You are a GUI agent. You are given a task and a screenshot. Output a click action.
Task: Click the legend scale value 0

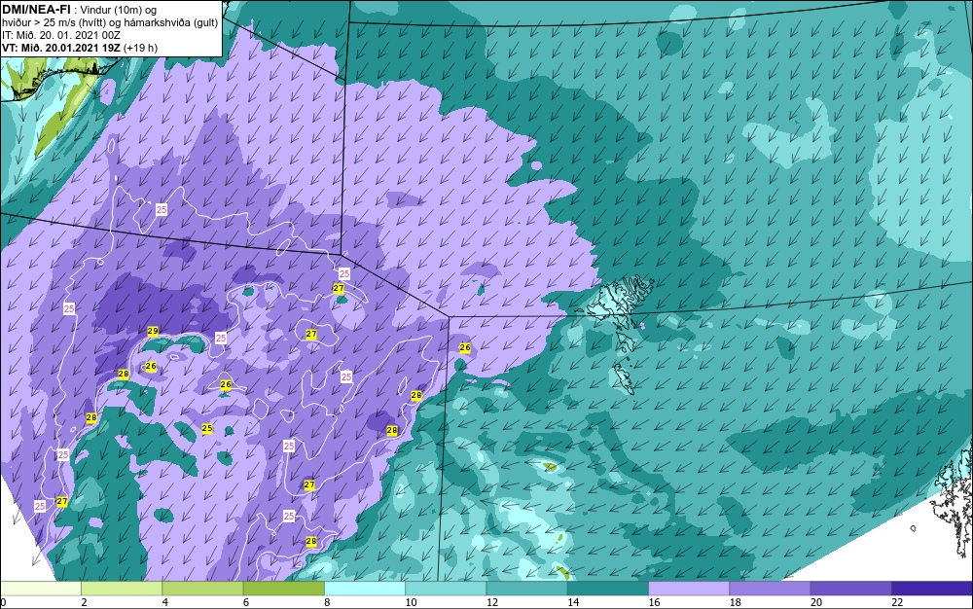[3, 602]
